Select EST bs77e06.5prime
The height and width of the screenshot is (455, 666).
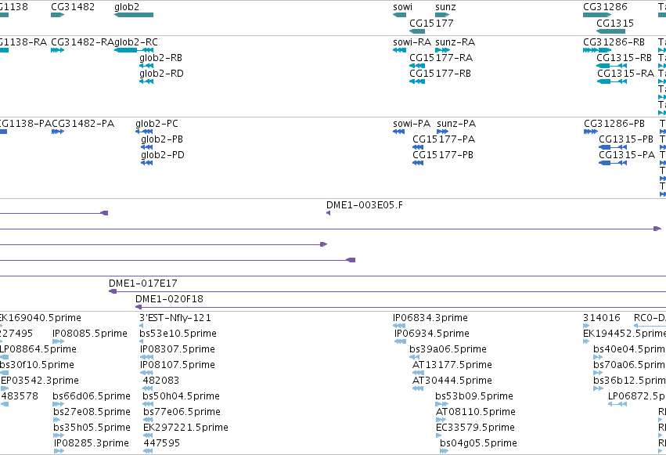(148, 420)
